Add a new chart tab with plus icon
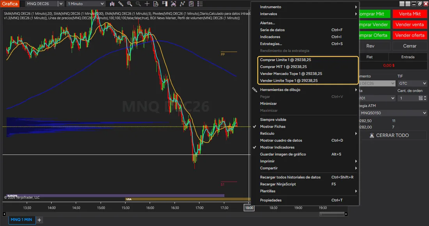This screenshot has width=429, height=226. [x=39, y=220]
